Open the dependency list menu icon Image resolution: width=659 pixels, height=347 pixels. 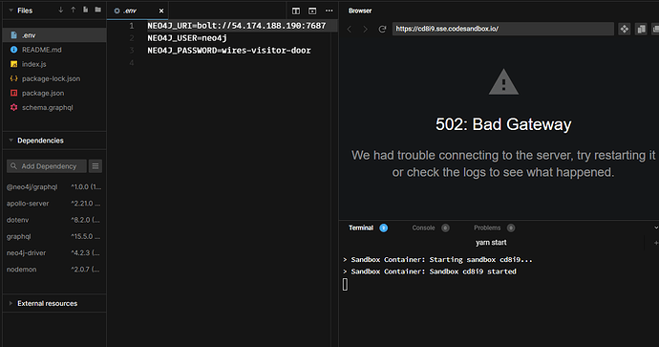coord(96,166)
